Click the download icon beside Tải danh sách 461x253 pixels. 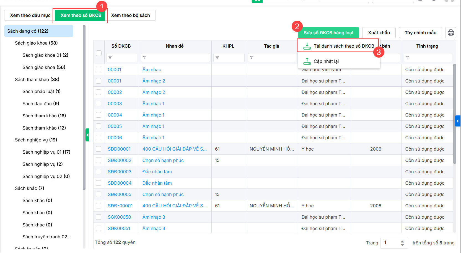click(307, 46)
